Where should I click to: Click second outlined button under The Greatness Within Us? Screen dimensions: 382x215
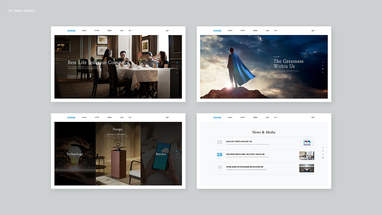287,76
